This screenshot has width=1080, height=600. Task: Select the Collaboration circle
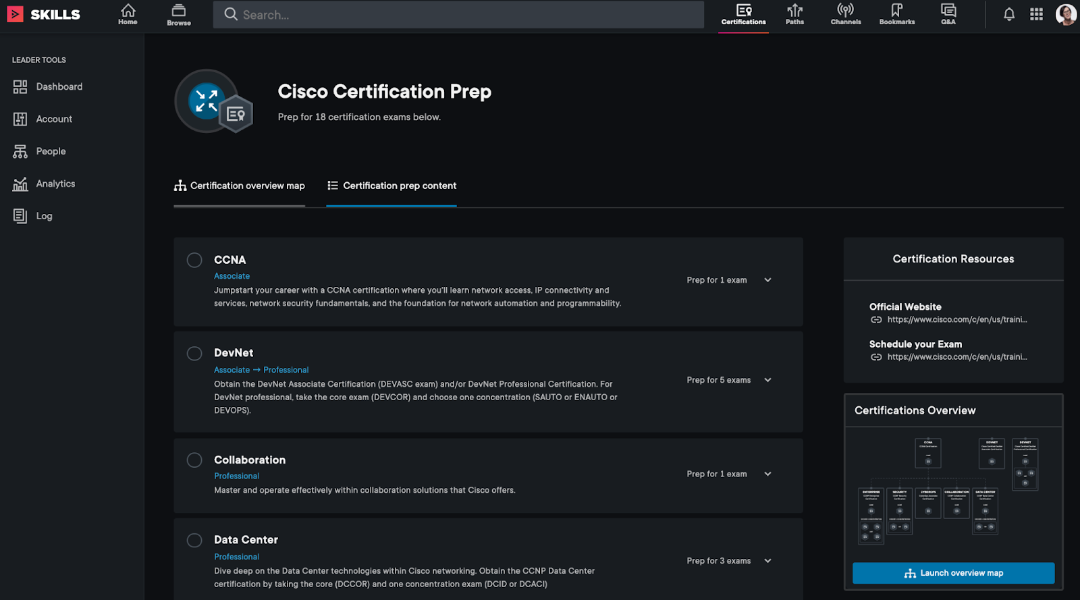coord(194,460)
